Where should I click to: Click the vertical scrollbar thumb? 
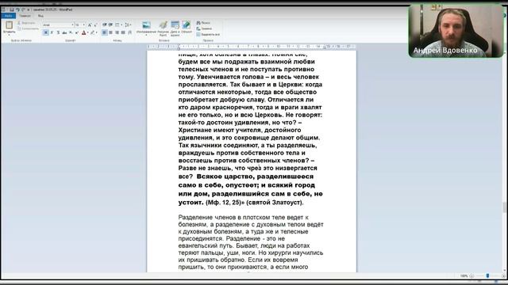505,207
